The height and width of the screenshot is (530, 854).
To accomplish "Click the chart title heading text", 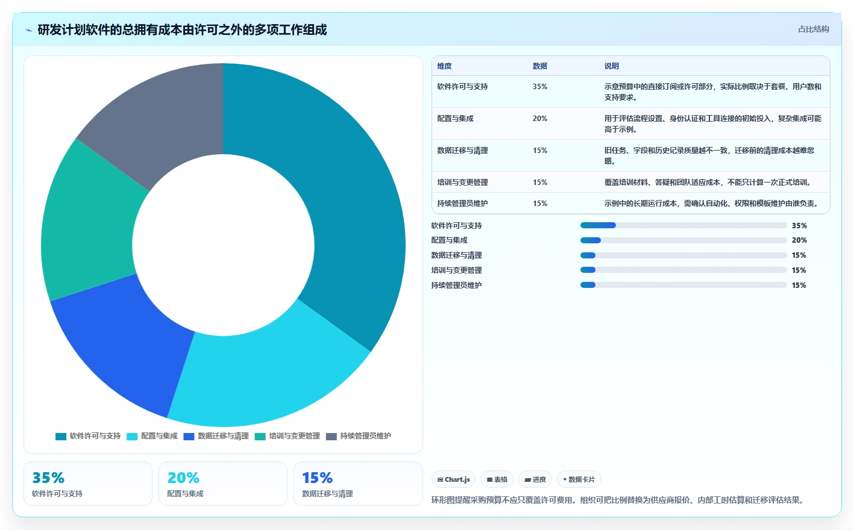I will (x=182, y=30).
